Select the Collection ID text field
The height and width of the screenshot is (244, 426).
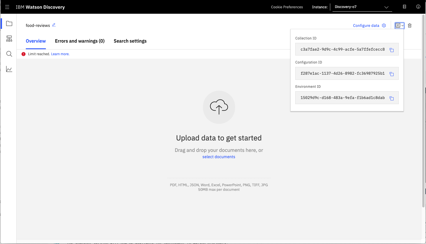pos(347,49)
